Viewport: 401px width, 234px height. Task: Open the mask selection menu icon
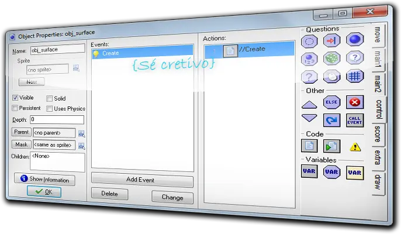(x=81, y=146)
